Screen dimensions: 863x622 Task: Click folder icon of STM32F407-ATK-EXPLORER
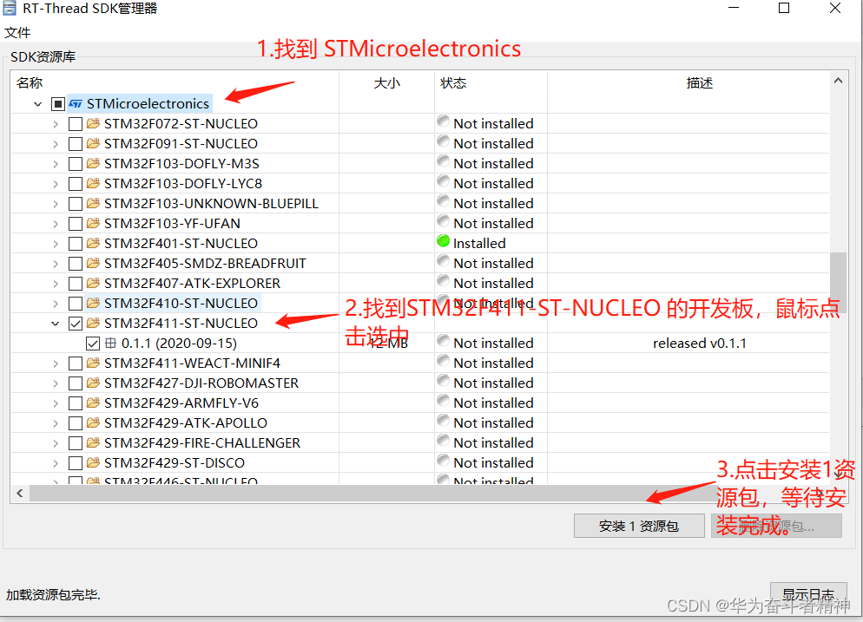(x=93, y=283)
